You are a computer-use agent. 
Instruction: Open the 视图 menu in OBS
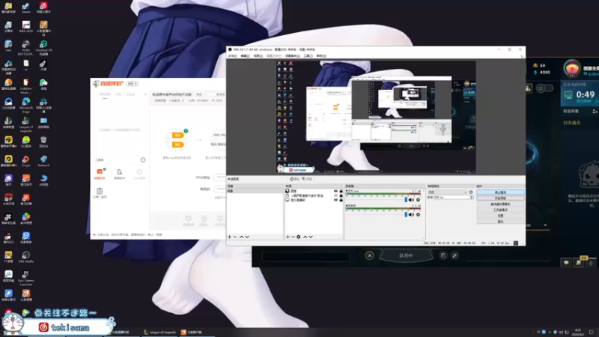[258, 56]
